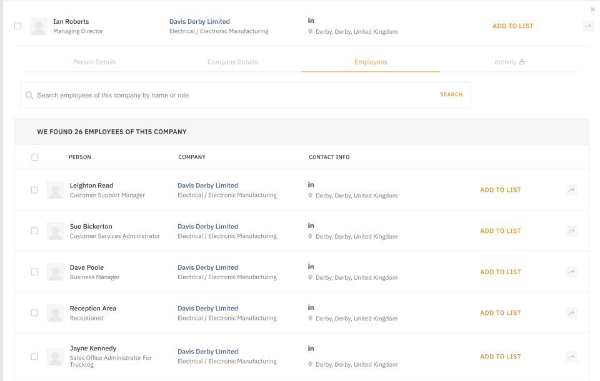Select all employees with header checkbox
This screenshot has height=381, width=600.
click(x=35, y=157)
